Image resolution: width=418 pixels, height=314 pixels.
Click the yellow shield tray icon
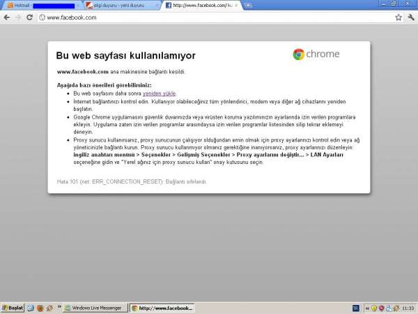pos(373,308)
